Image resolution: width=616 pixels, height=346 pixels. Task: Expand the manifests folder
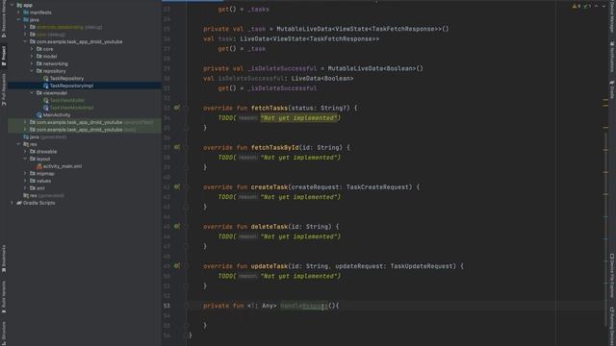pos(18,12)
